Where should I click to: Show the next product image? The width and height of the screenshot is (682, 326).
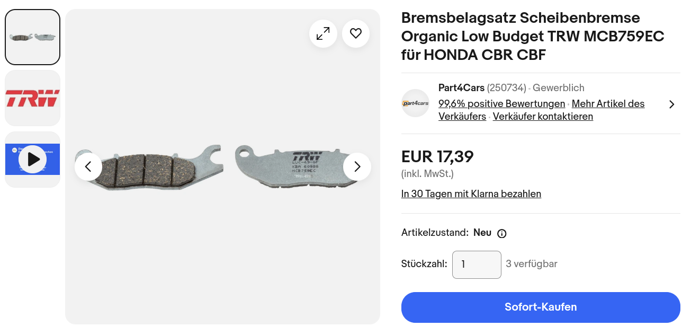tap(357, 166)
